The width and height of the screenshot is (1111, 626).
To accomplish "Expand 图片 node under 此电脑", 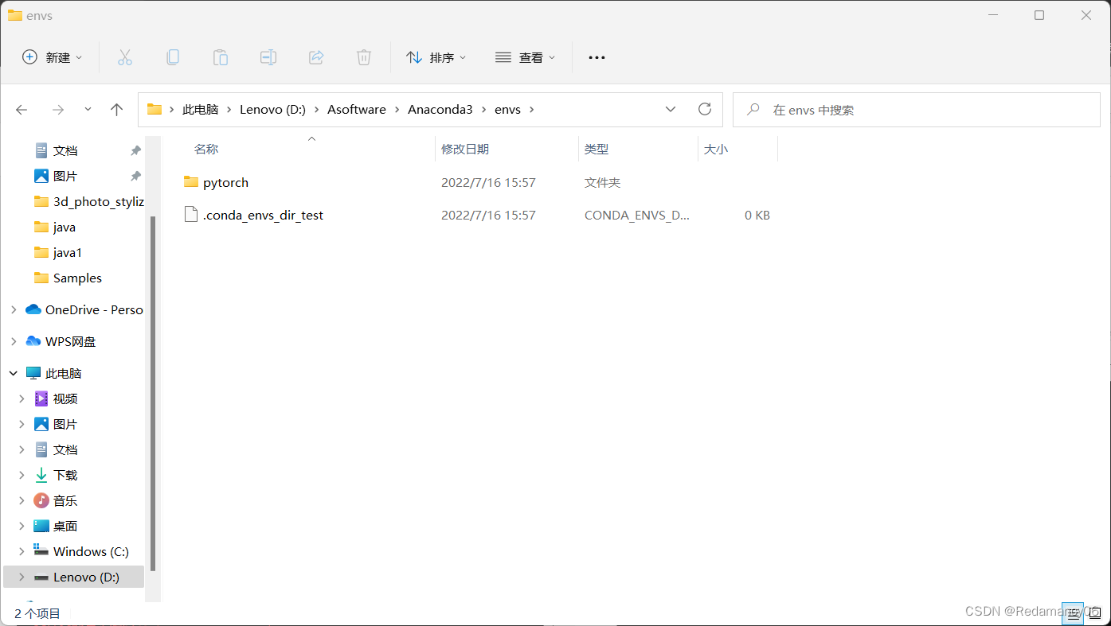I will [x=22, y=424].
